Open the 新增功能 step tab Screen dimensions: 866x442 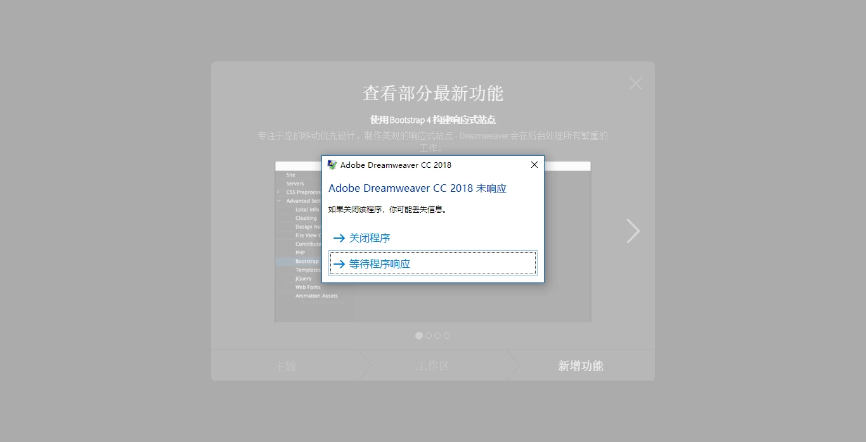(x=581, y=366)
